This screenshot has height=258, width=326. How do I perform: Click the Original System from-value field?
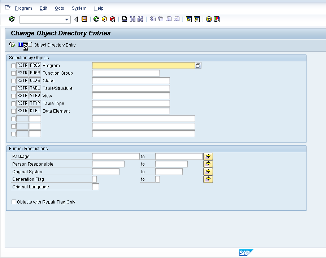(106, 172)
